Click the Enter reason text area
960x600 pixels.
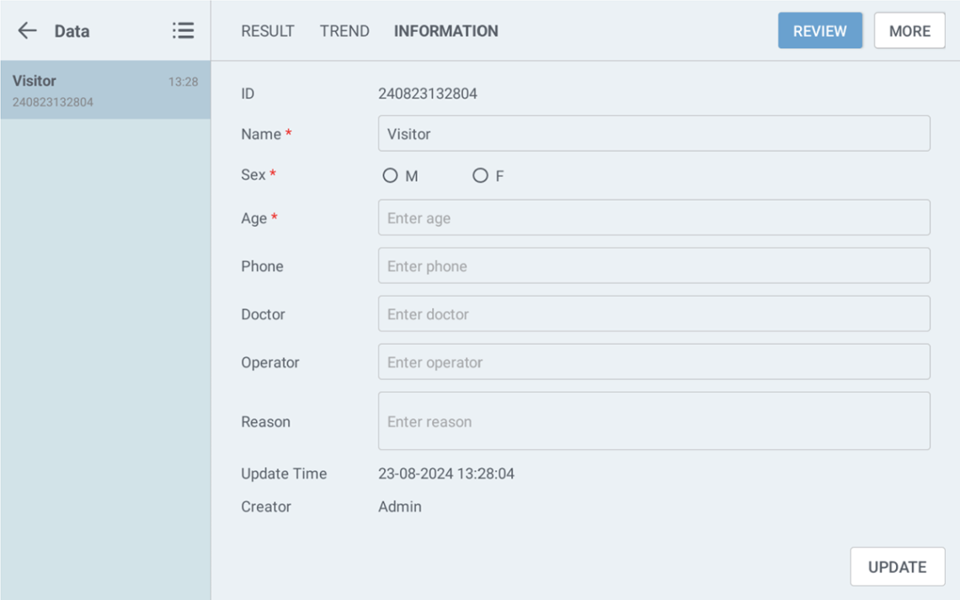point(653,421)
